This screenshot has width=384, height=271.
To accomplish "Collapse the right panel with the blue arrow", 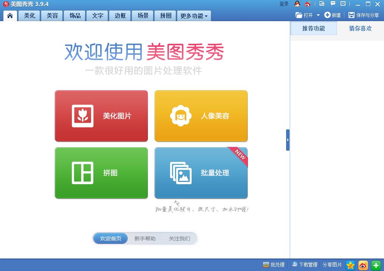I will (x=288, y=140).
